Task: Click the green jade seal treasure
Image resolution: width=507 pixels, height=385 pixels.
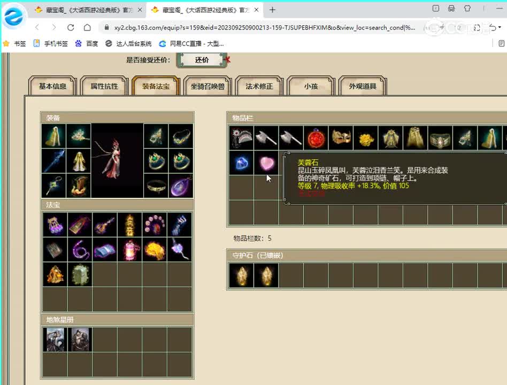Action: tap(80, 274)
